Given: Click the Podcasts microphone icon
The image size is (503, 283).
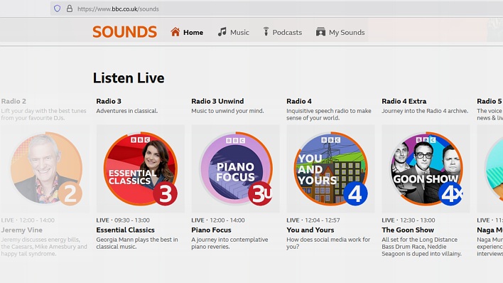Looking at the screenshot, I should [266, 31].
